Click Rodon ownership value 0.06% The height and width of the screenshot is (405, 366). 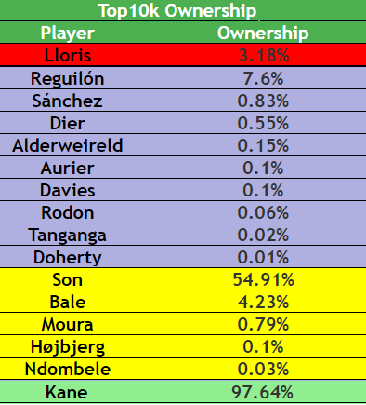click(x=263, y=212)
